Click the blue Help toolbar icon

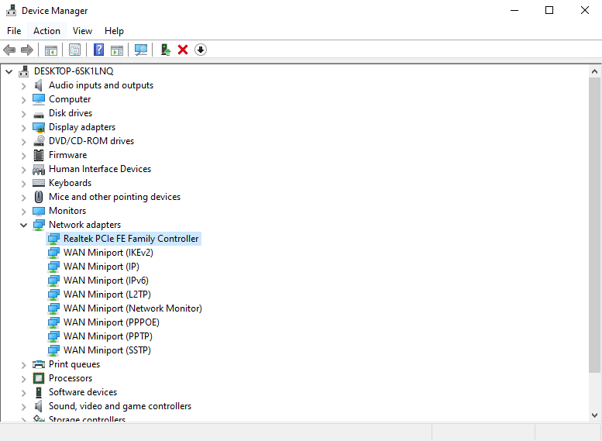98,50
